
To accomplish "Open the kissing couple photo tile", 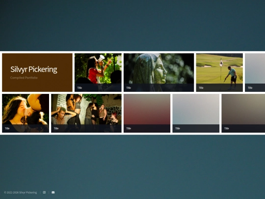I will tap(26, 113).
